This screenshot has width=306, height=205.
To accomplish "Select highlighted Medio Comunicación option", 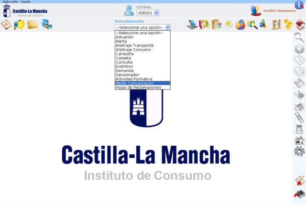I will (x=142, y=83).
